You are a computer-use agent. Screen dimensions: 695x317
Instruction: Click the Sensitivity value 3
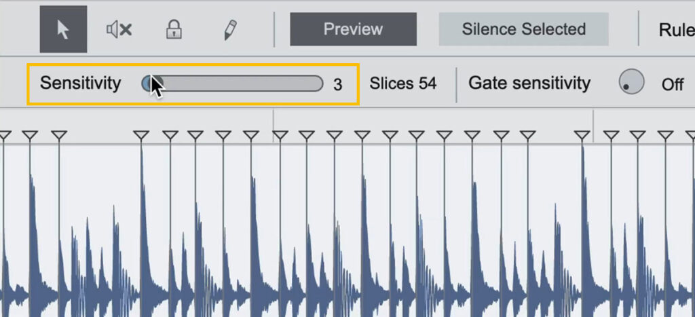point(337,84)
